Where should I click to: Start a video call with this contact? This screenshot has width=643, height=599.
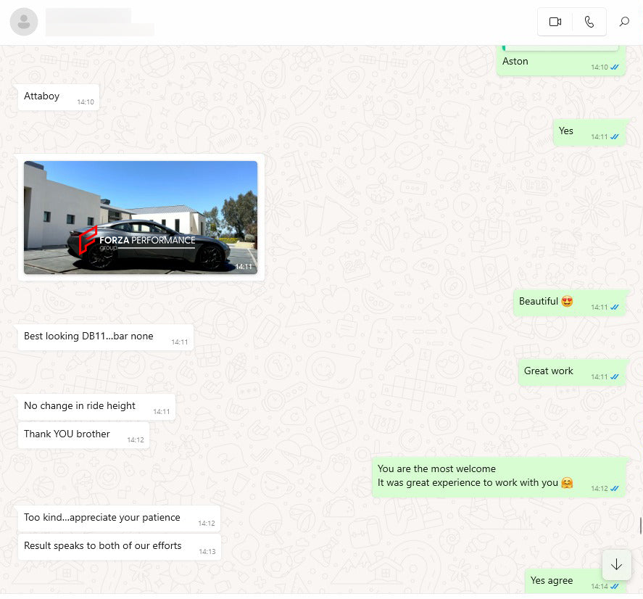click(555, 22)
